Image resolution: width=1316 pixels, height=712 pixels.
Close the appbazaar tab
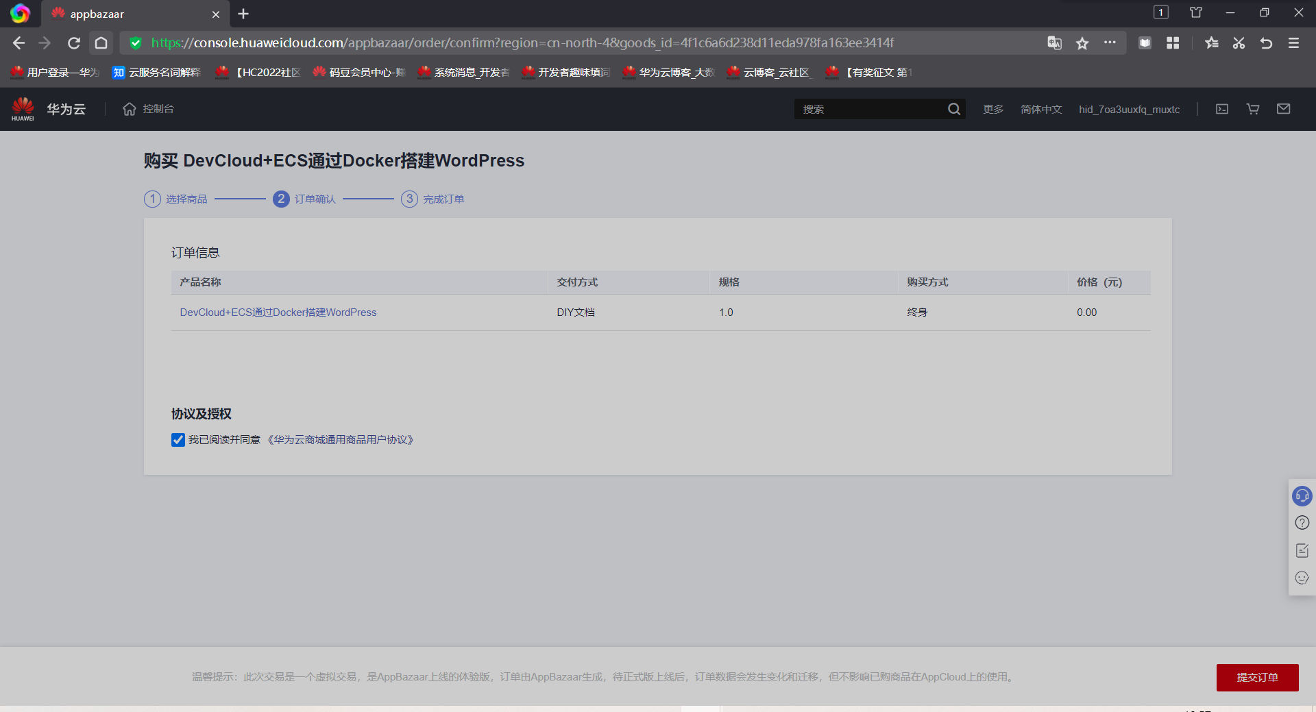click(216, 14)
